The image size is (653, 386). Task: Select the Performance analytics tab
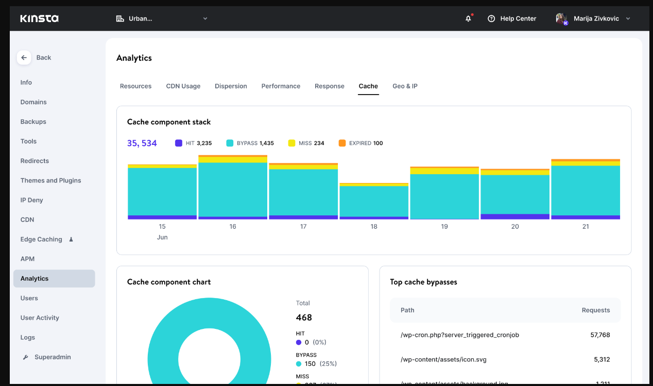pyautogui.click(x=281, y=86)
